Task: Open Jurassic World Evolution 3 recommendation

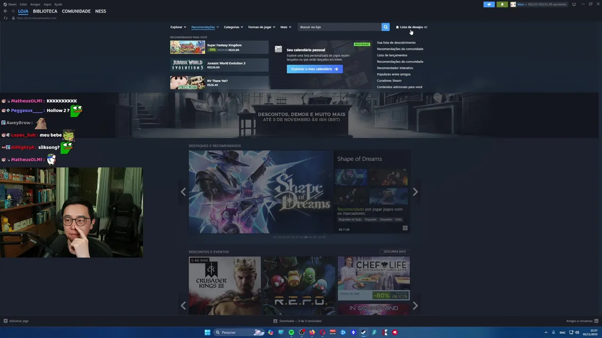Action: click(x=219, y=65)
